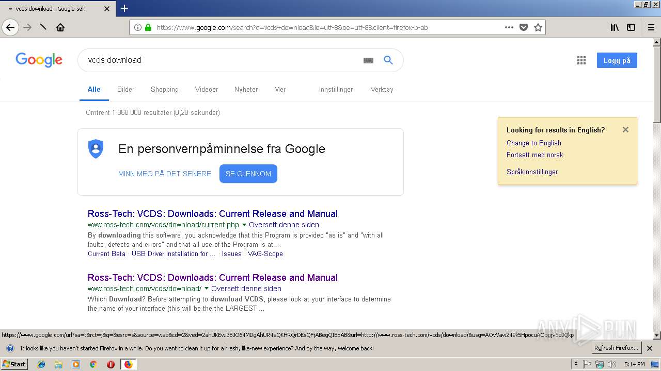
Task: Bookmark this page with the star
Action: click(538, 27)
